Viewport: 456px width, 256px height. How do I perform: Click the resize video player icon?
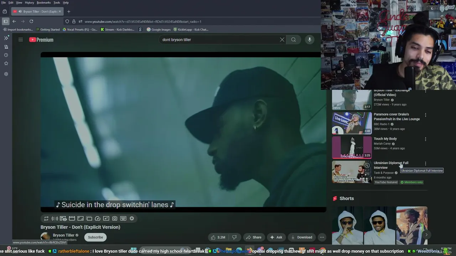(x=81, y=219)
